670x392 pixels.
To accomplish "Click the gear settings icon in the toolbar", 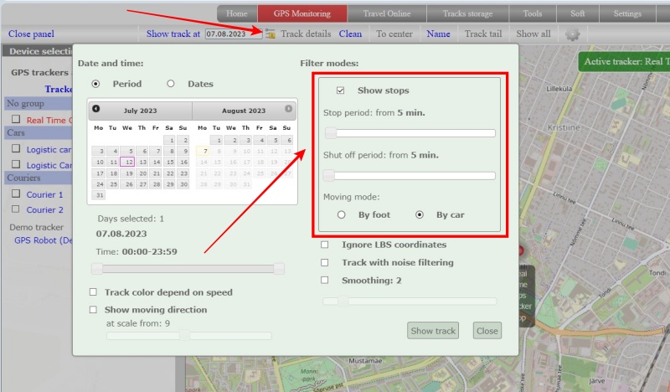I will [x=573, y=34].
